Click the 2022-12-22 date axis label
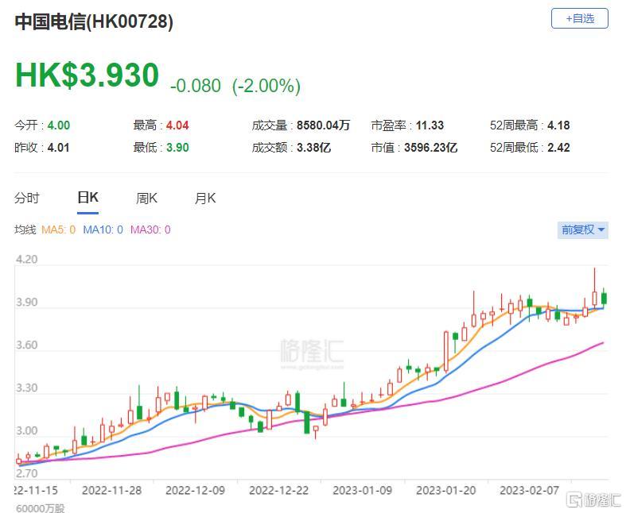This screenshot has height=513, width=626. [278, 490]
